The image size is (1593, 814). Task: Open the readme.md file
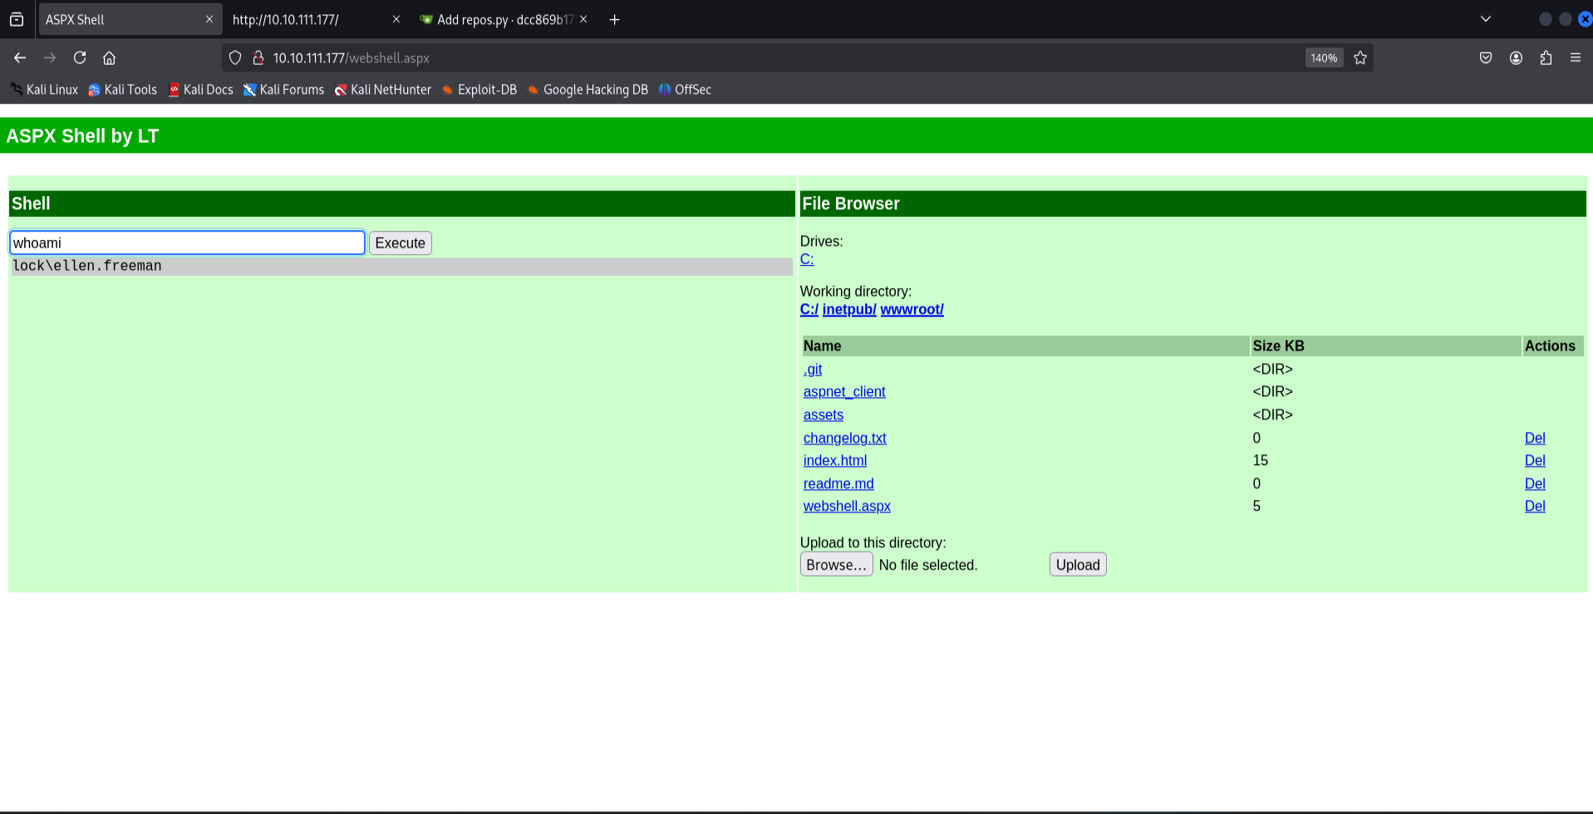pos(838,483)
